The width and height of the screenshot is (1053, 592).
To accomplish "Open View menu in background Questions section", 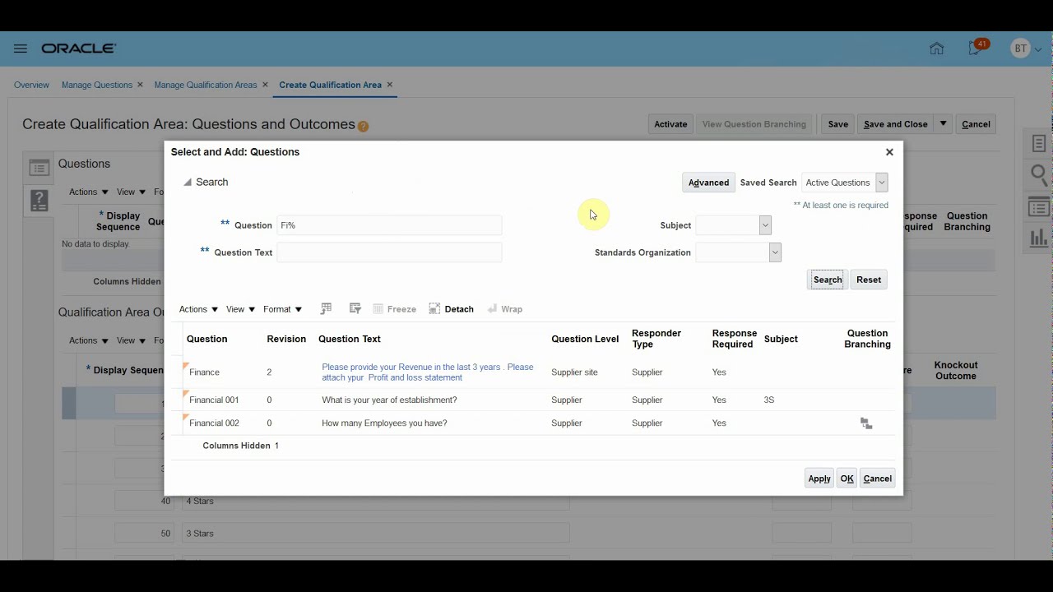I will pos(131,192).
